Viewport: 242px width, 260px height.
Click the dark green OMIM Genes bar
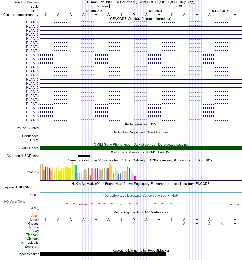[141, 148]
